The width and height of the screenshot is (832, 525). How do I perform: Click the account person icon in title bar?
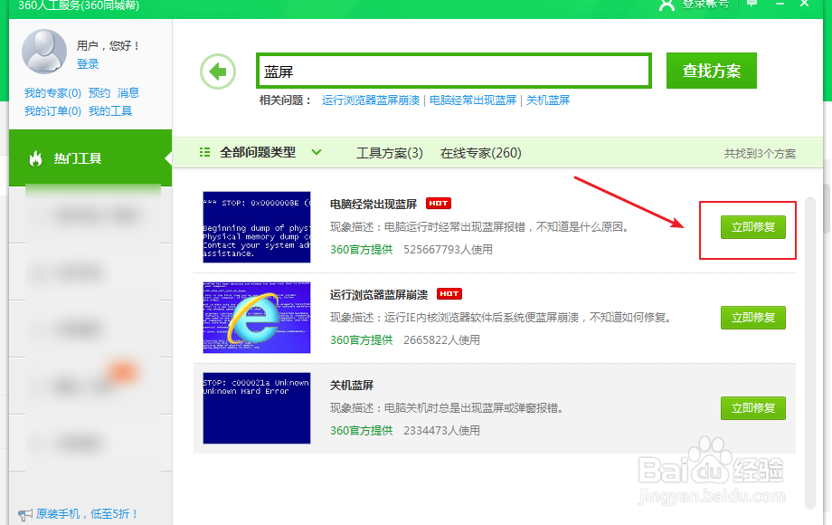[667, 5]
